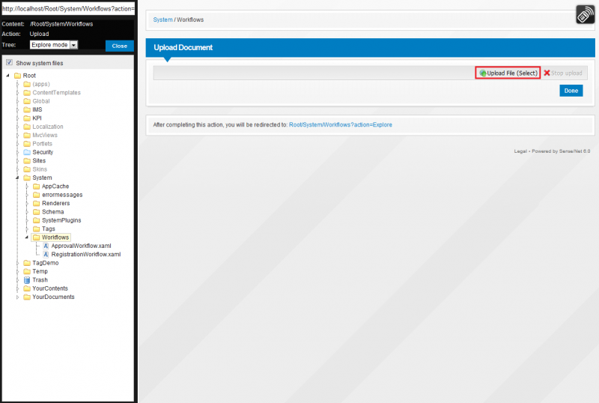
Task: Expand the TagDemo tree node
Action: click(x=17, y=263)
